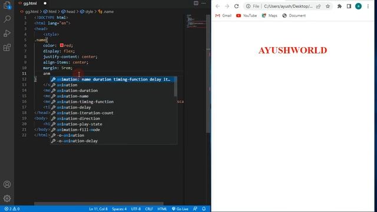Click the editor horizontal scrollbar
The width and height of the screenshot is (377, 212).
click(98, 204)
